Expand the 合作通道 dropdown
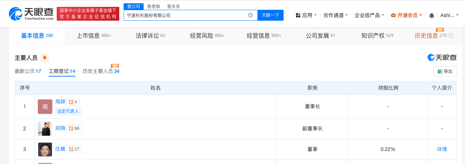The height and width of the screenshot is (164, 465). [336, 15]
